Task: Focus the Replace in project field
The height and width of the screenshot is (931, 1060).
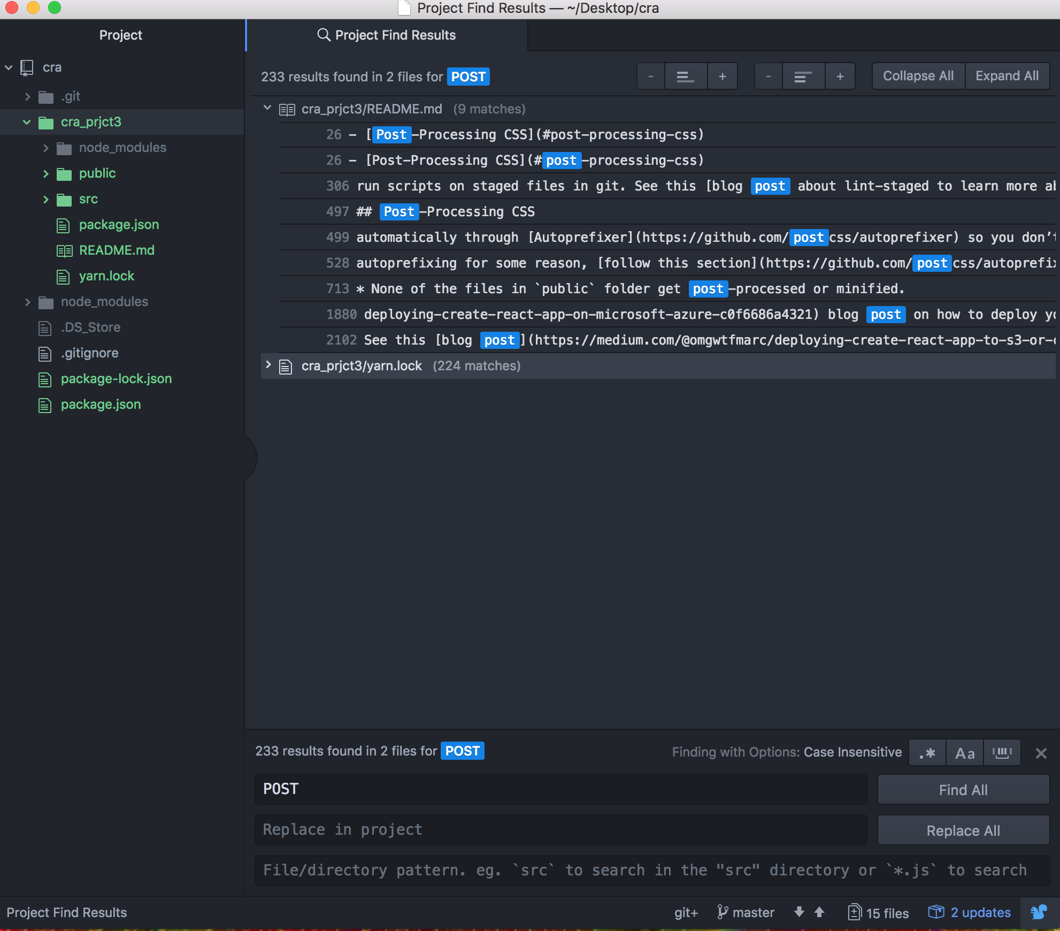Action: 560,830
